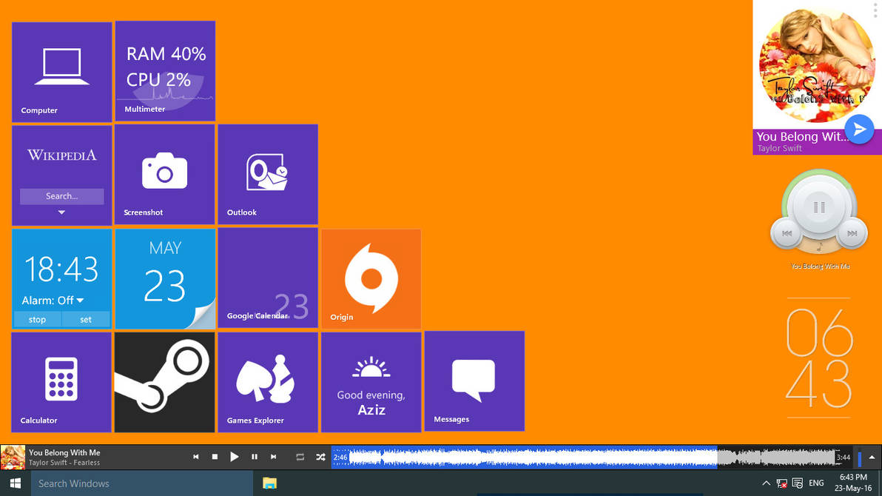882x496 pixels.
Task: Toggle repeat in bottom player bar
Action: (300, 458)
